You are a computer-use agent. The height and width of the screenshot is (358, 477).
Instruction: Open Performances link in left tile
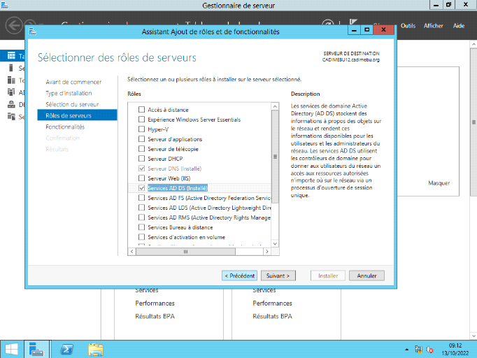pos(155,303)
